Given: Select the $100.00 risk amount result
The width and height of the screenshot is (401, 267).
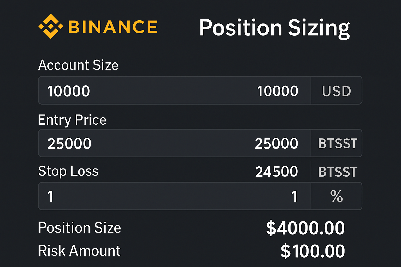Looking at the screenshot, I should tap(313, 251).
